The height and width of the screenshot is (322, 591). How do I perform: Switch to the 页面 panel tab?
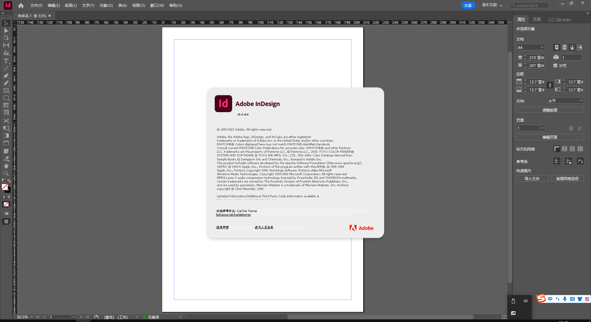537,19
